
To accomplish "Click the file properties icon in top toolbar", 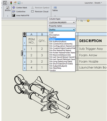I will (x=15, y=3).
